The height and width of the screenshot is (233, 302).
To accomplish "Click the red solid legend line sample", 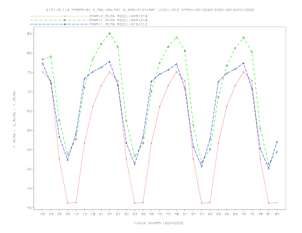I will 59,16.
